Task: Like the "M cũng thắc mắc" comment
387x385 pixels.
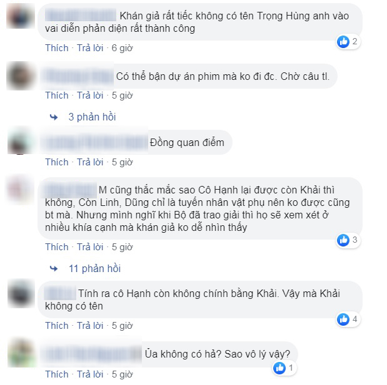Action: click(57, 247)
